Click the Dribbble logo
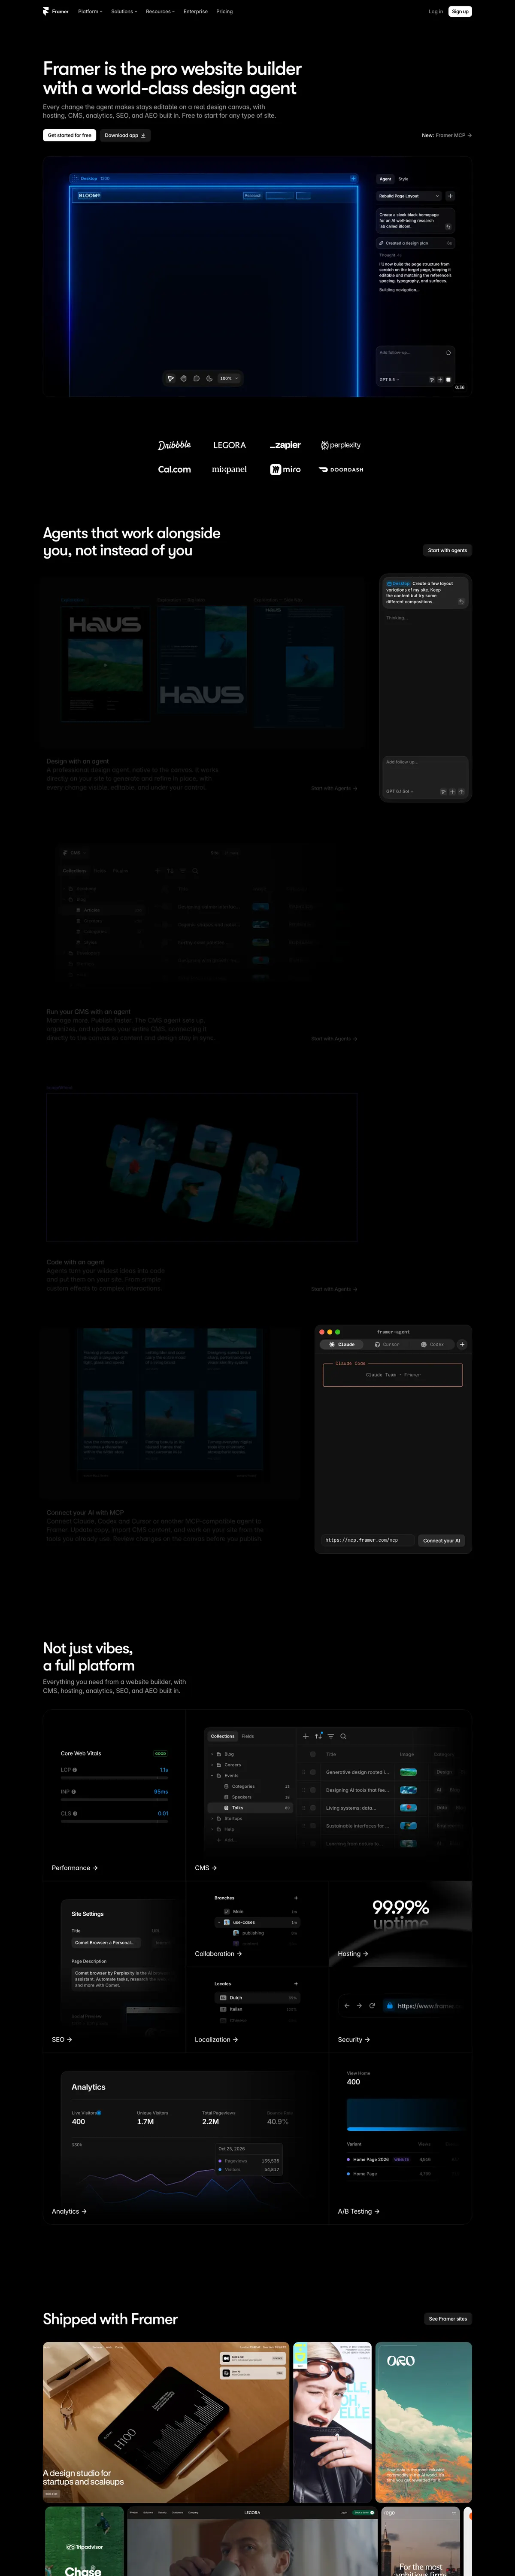The image size is (515, 2576). click(x=174, y=445)
